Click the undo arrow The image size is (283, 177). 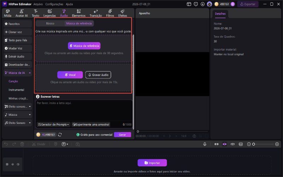tap(6, 144)
